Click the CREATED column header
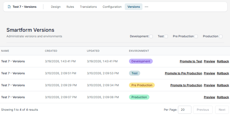This screenshot has height=116, width=230. 51,51
